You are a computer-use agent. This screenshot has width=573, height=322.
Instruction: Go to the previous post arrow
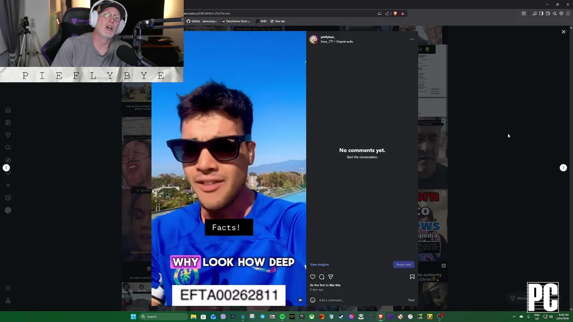(x=6, y=168)
